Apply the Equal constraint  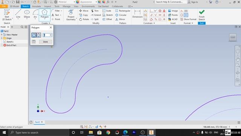point(164,19)
